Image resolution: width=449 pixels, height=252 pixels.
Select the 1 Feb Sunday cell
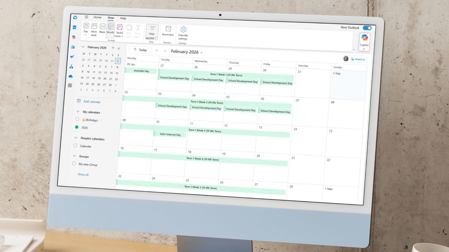[x=349, y=85]
